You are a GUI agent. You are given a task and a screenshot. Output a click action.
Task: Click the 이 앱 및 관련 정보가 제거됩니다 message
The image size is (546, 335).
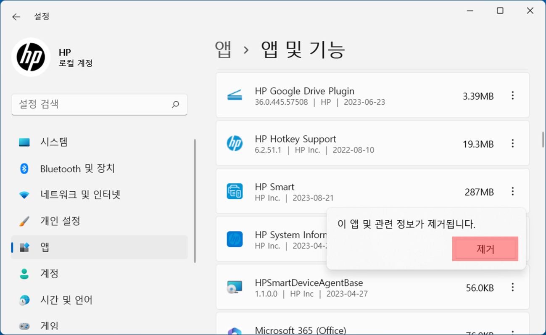(x=406, y=224)
